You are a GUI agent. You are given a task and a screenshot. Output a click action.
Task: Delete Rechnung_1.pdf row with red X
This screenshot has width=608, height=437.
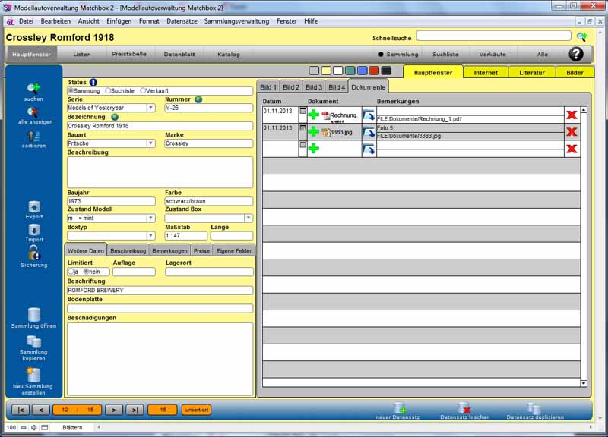(572, 115)
